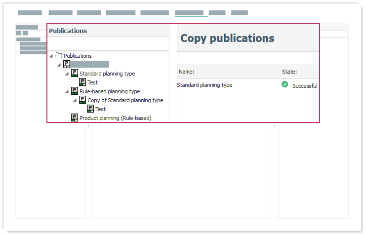Sort by the State column header
The image size is (366, 236).
(x=289, y=72)
